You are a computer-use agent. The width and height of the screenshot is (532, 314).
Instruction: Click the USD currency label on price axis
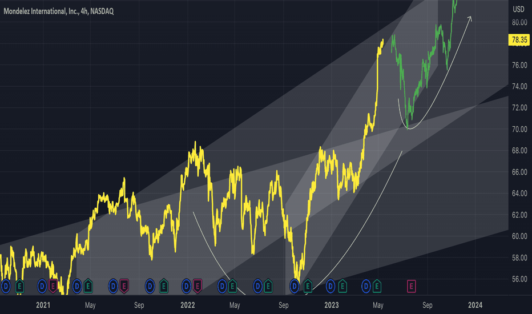[x=518, y=9]
